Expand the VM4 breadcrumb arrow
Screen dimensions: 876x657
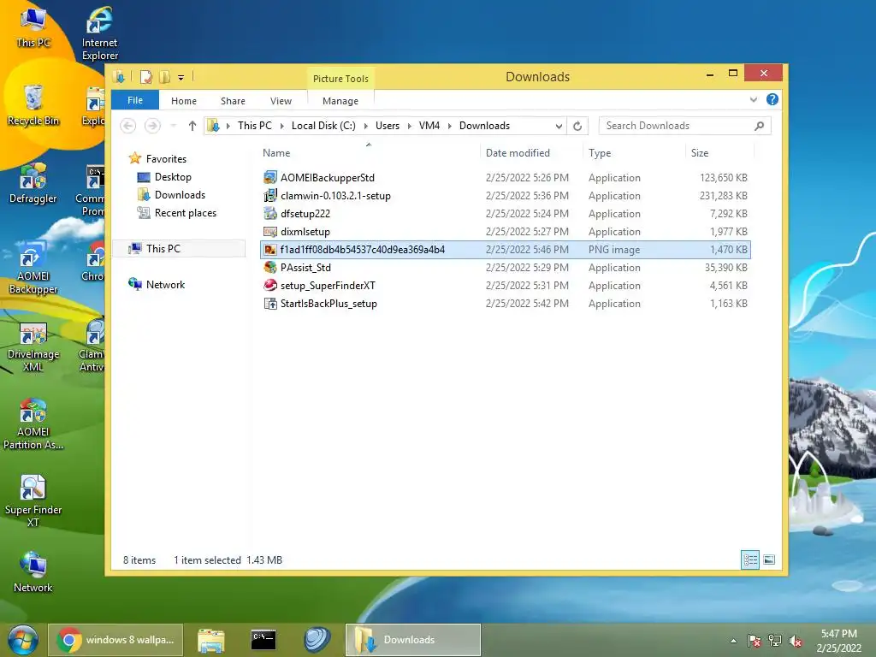[450, 126]
